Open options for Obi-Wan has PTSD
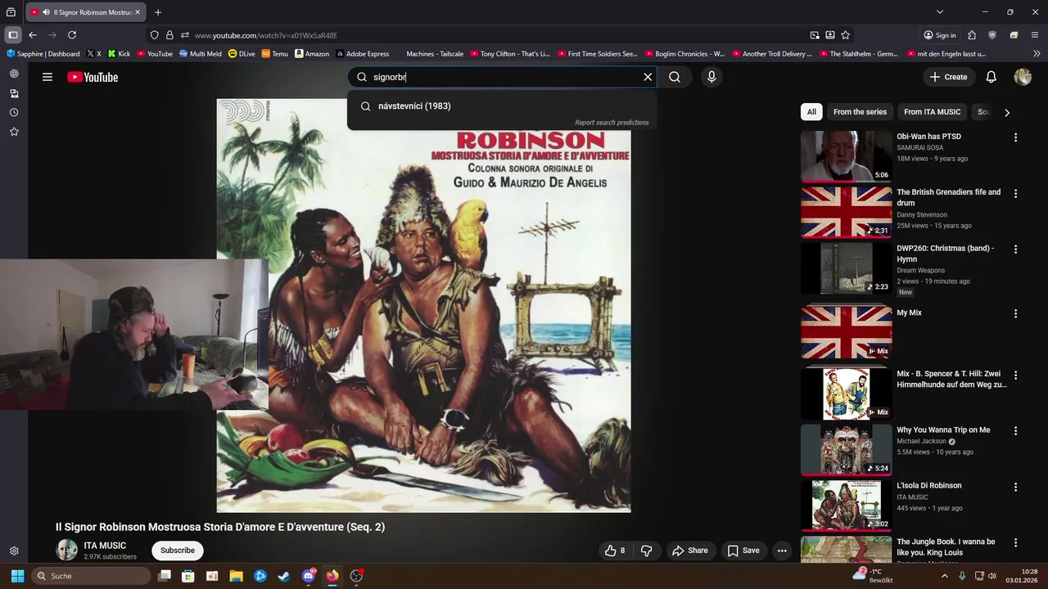The image size is (1048, 589). pos(1015,137)
